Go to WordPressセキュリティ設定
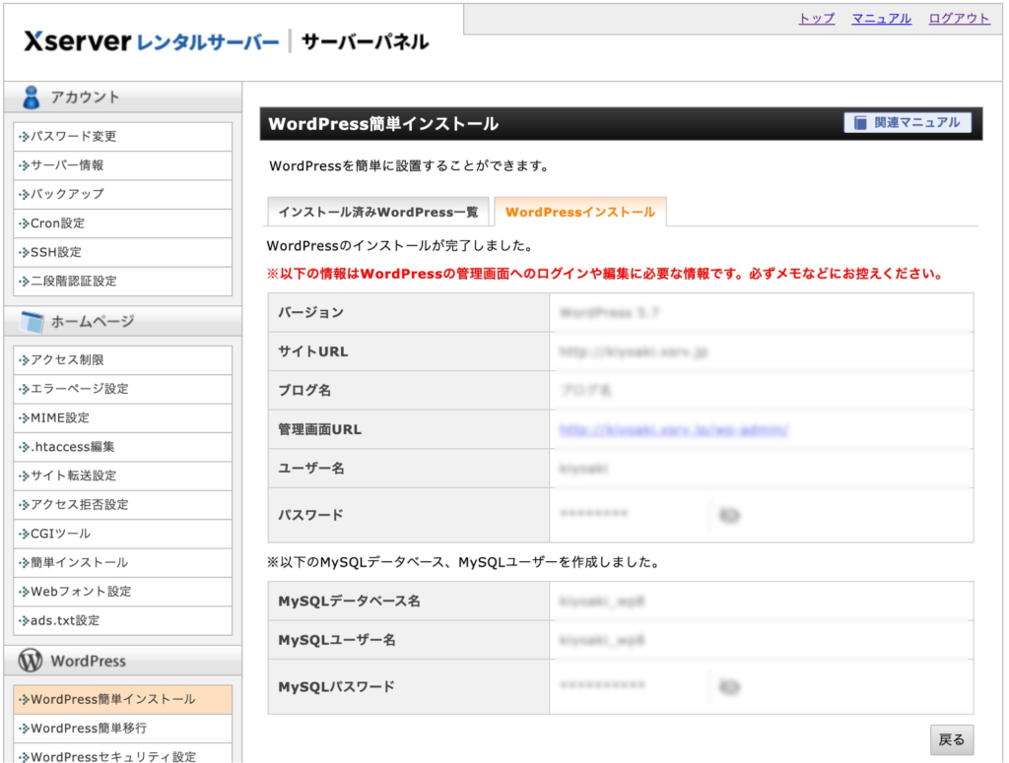Image resolution: width=1009 pixels, height=763 pixels. point(122,753)
